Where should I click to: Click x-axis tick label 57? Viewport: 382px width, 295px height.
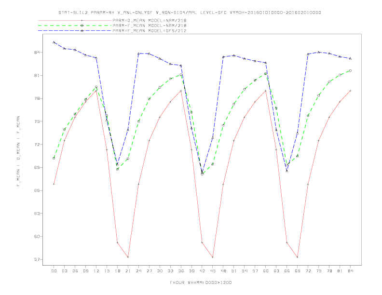click(x=255, y=271)
